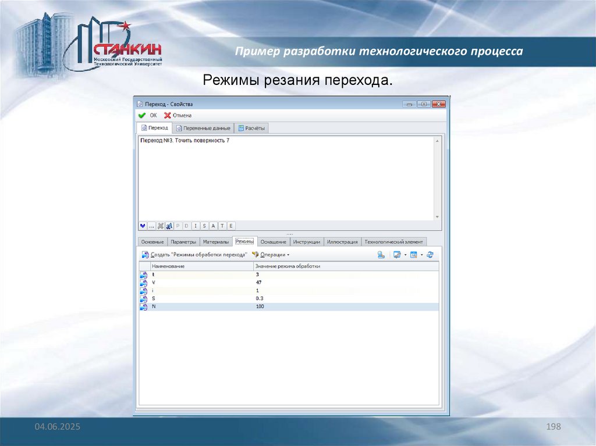Select the row named S
Screen dimensions: 596x446
pos(289,299)
